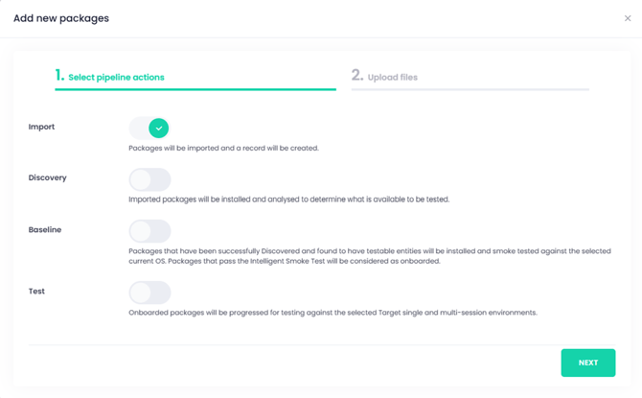Viewport: 642px width, 398px height.
Task: Click the grey progress bar under Upload files
Action: coord(470,89)
